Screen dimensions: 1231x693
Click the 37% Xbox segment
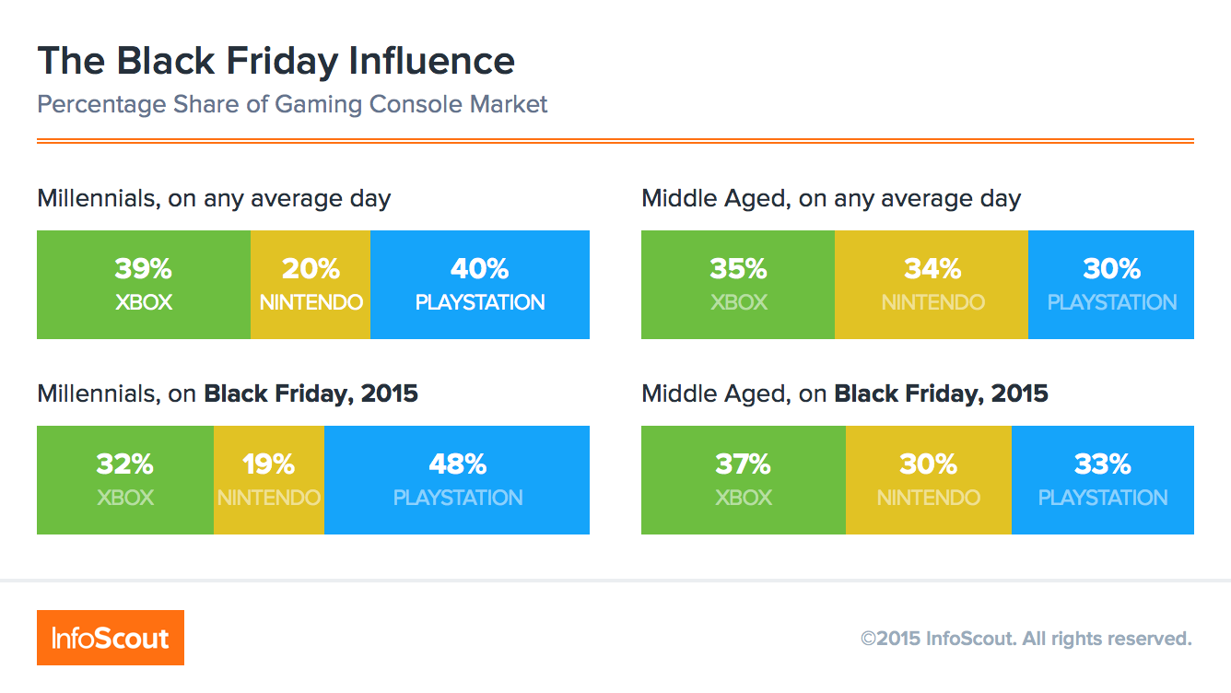744,480
